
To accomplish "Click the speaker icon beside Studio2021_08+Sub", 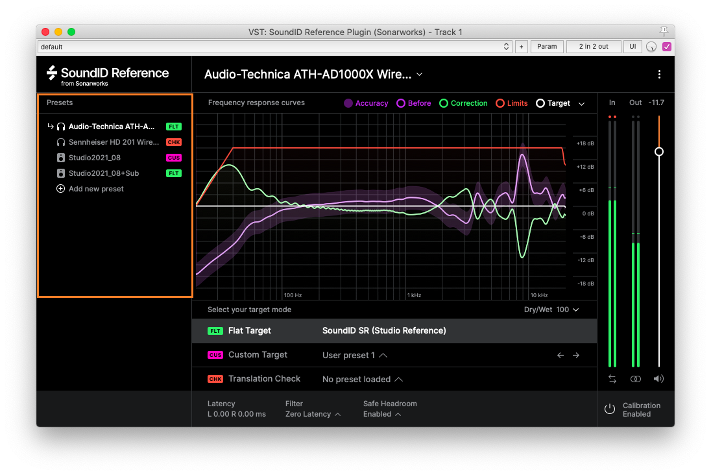I will pyautogui.click(x=61, y=173).
